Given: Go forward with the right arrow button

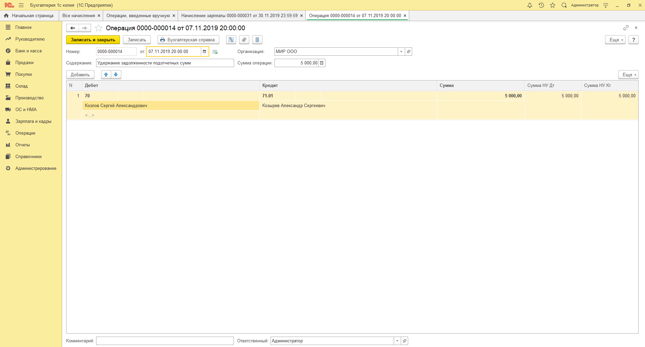Looking at the screenshot, I should coord(85,28).
